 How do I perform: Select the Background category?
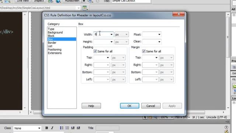[55, 33]
